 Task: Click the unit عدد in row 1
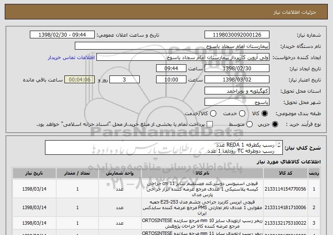(120, 189)
